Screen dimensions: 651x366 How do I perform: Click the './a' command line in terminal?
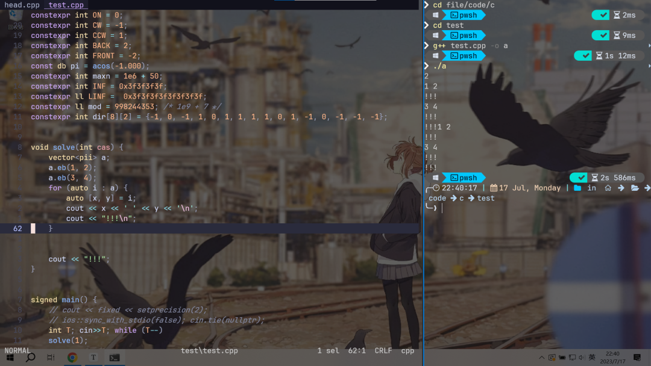click(439, 66)
